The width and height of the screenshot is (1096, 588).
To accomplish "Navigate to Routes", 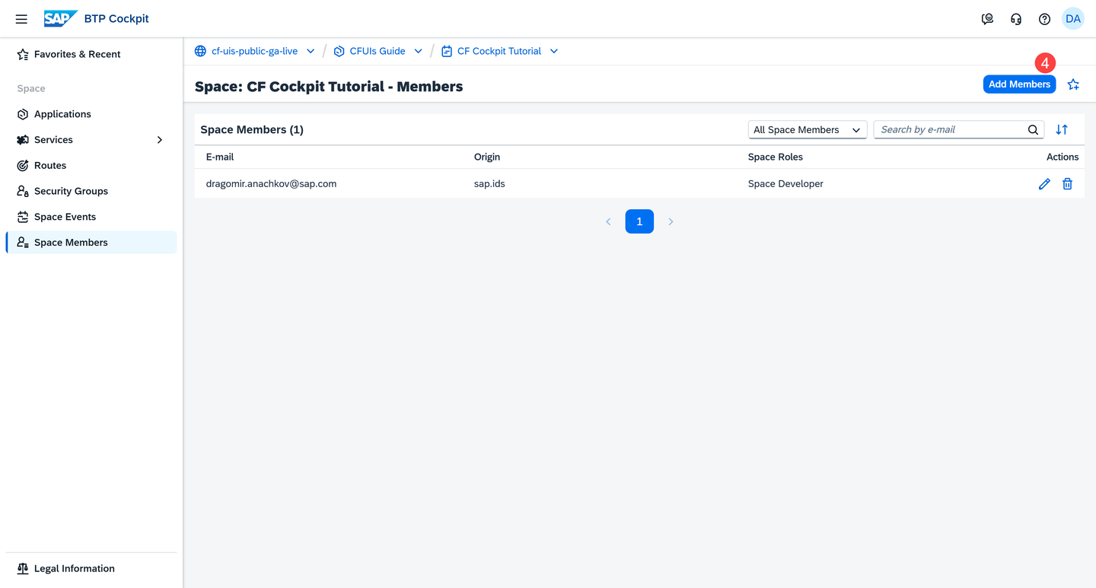I will [91, 166].
